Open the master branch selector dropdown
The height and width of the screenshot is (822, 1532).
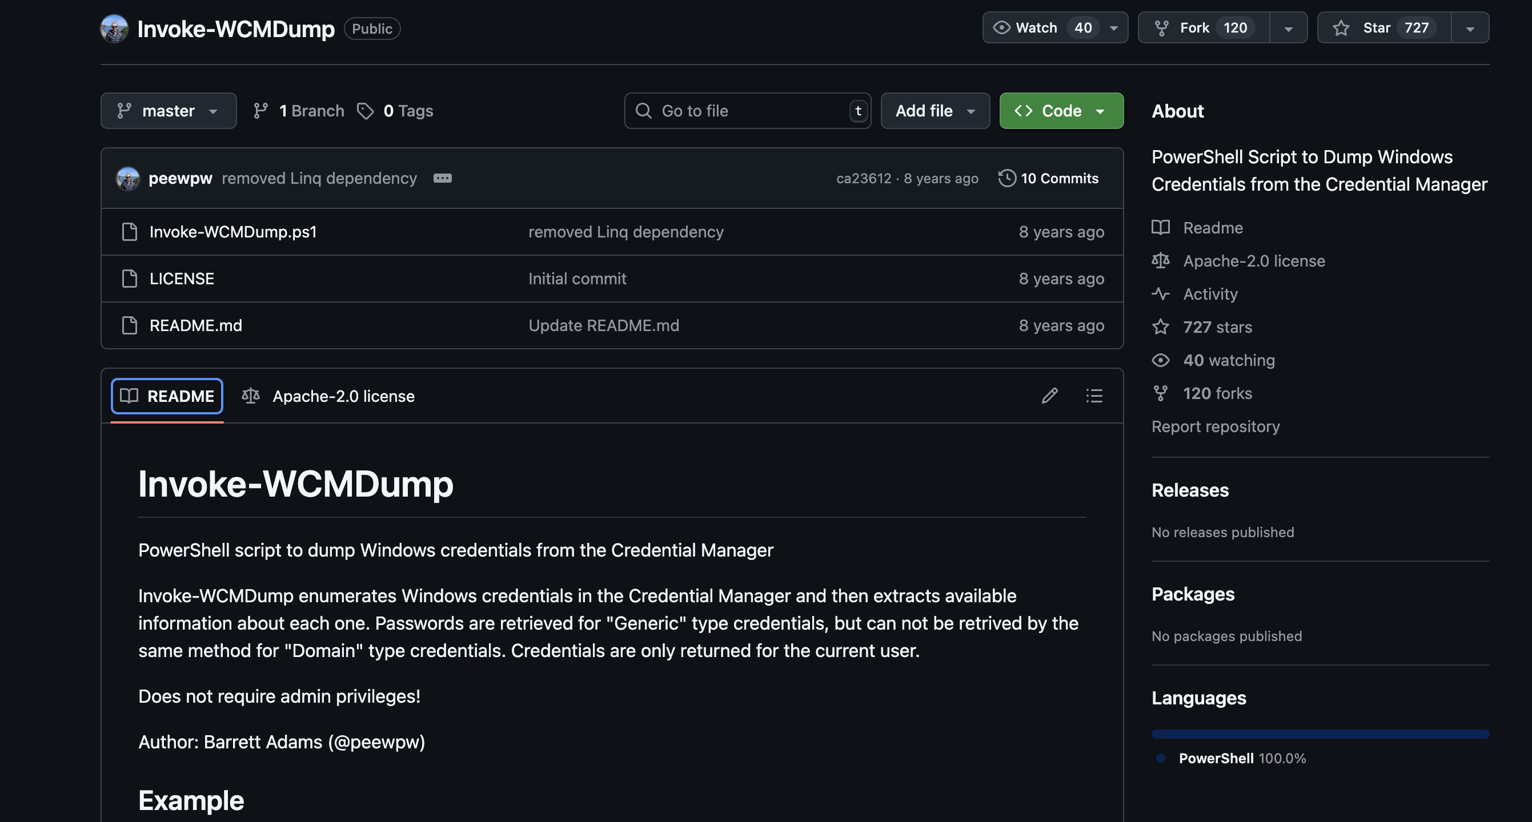pos(169,111)
